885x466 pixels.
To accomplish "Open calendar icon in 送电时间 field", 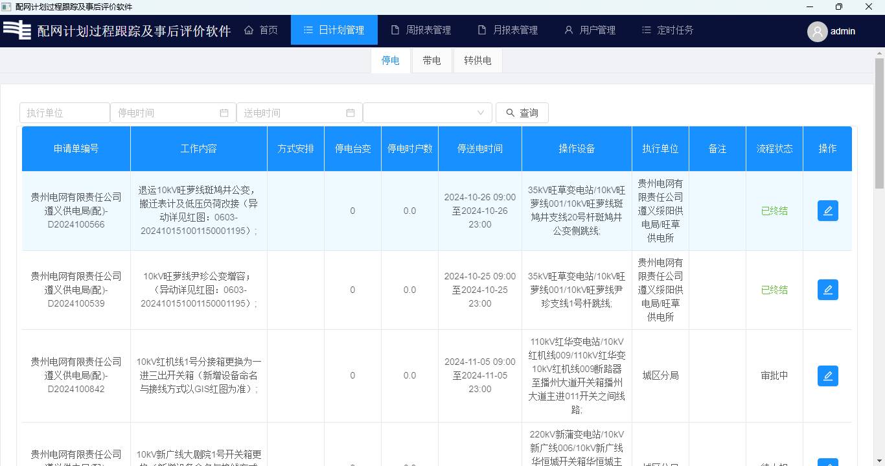I will [x=351, y=113].
